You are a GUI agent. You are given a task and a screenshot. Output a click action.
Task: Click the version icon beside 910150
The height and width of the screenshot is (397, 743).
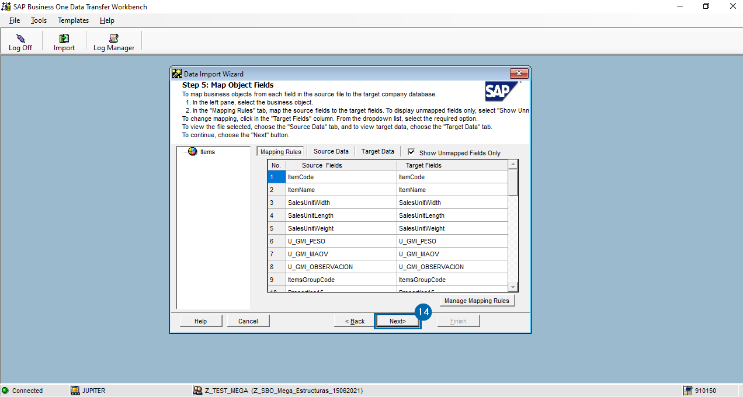pyautogui.click(x=688, y=391)
